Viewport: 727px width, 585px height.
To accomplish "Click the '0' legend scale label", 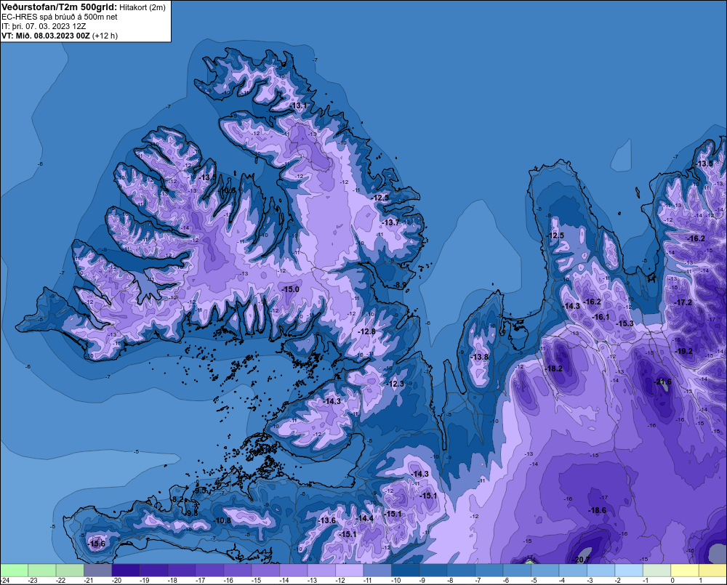I will pos(672,581).
